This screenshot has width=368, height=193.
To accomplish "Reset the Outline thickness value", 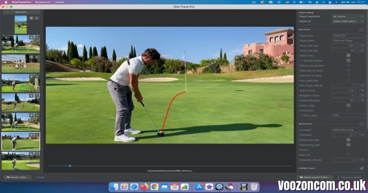I will click(x=362, y=100).
